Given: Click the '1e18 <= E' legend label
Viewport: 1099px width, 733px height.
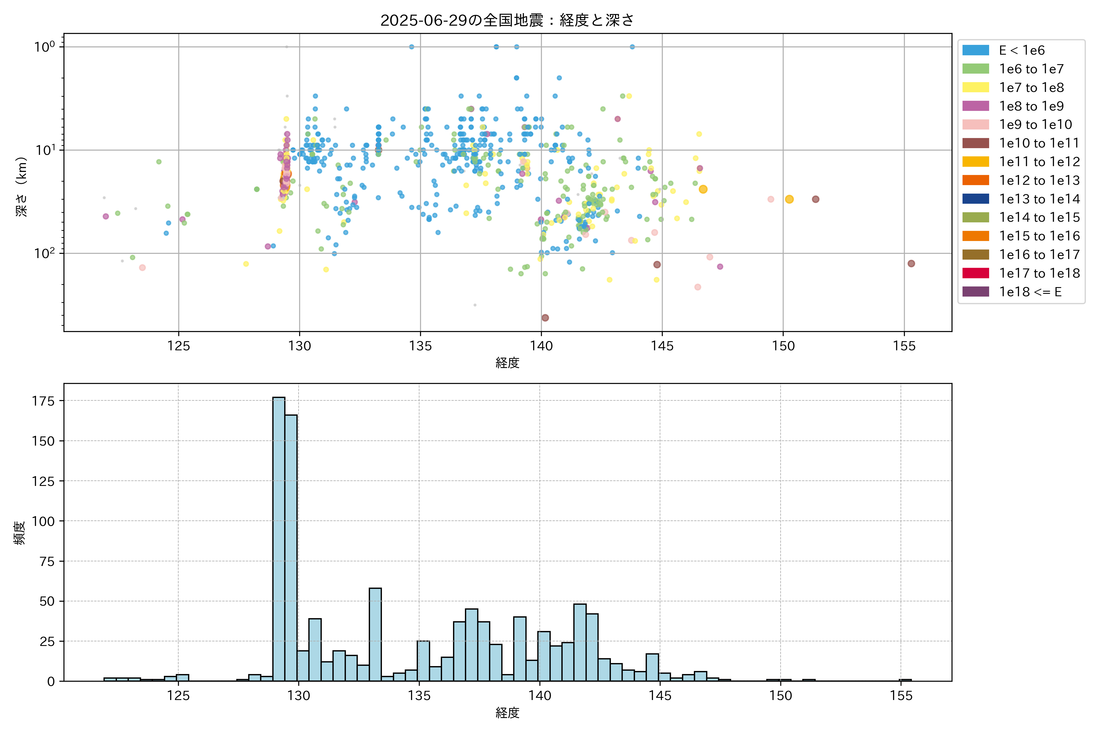Looking at the screenshot, I should [x=1030, y=292].
